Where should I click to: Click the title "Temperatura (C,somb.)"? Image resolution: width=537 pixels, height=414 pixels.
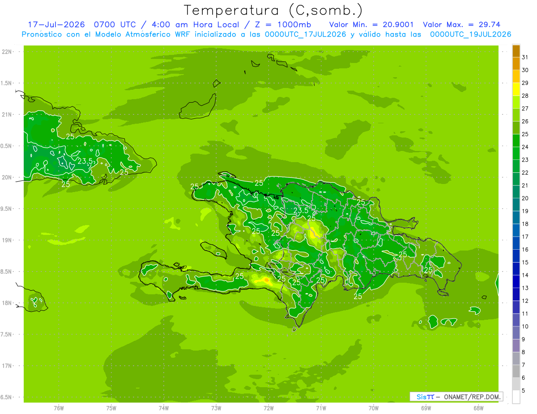click(273, 11)
